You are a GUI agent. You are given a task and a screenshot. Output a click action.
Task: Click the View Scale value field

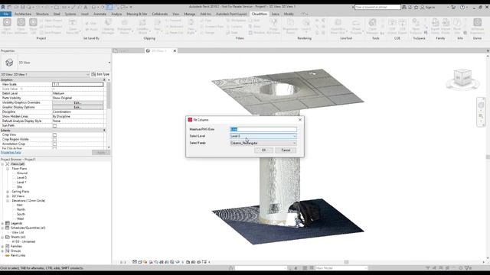[x=77, y=85]
